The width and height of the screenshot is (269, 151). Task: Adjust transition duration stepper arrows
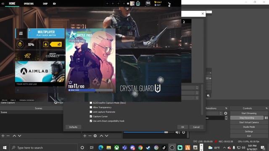[226, 118]
